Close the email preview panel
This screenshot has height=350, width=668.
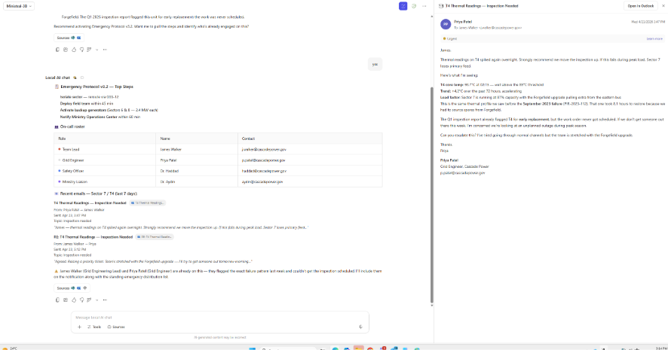pyautogui.click(x=663, y=6)
